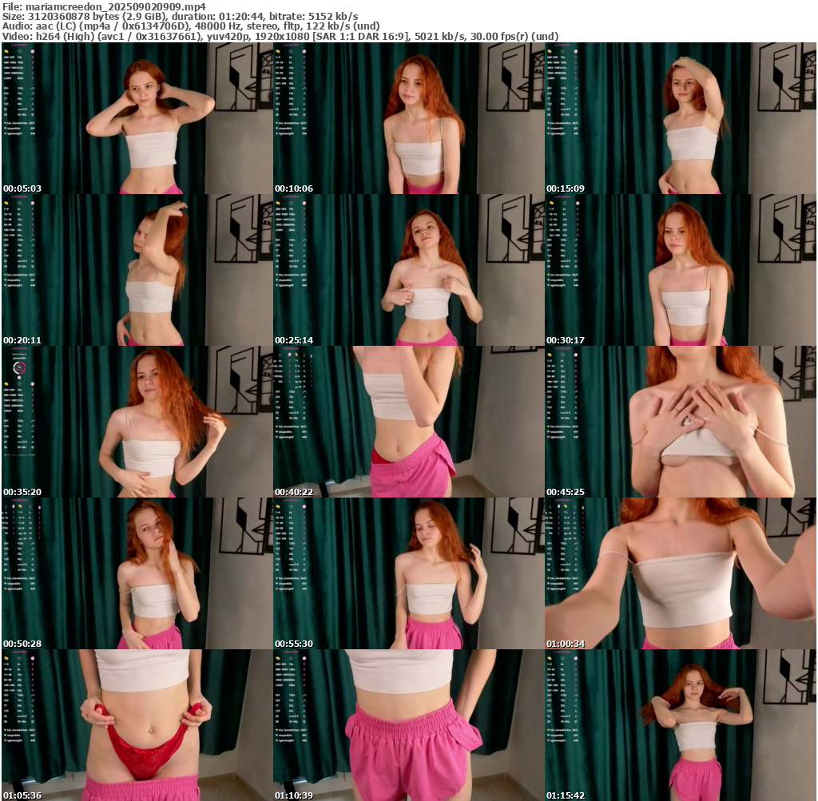Choose the frame at 00:20:11
The height and width of the screenshot is (801, 818).
[137, 270]
